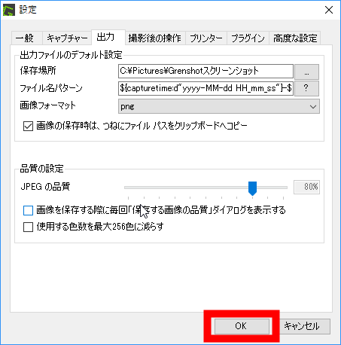Screen dimensions: 341x345
Task: Switch to the 一般 tab
Action: click(27, 38)
